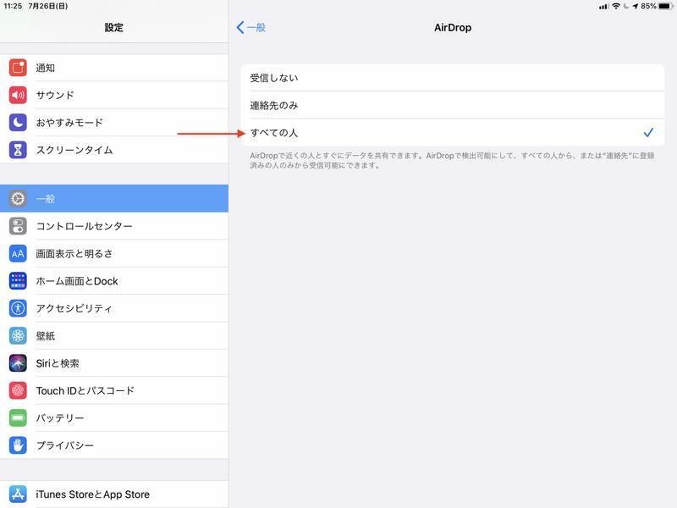Tap the AirDrop page title
Screen dimensions: 677x508
tap(453, 28)
